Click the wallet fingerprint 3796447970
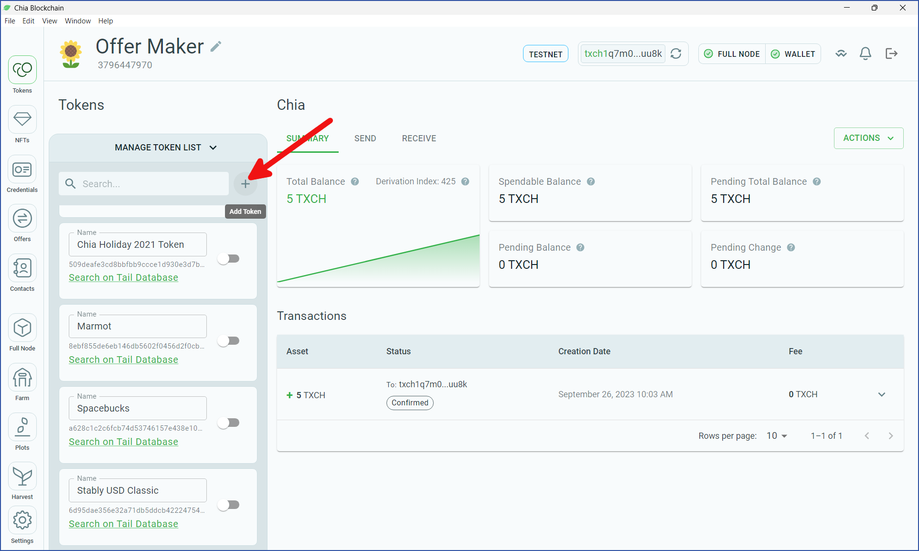 [125, 65]
